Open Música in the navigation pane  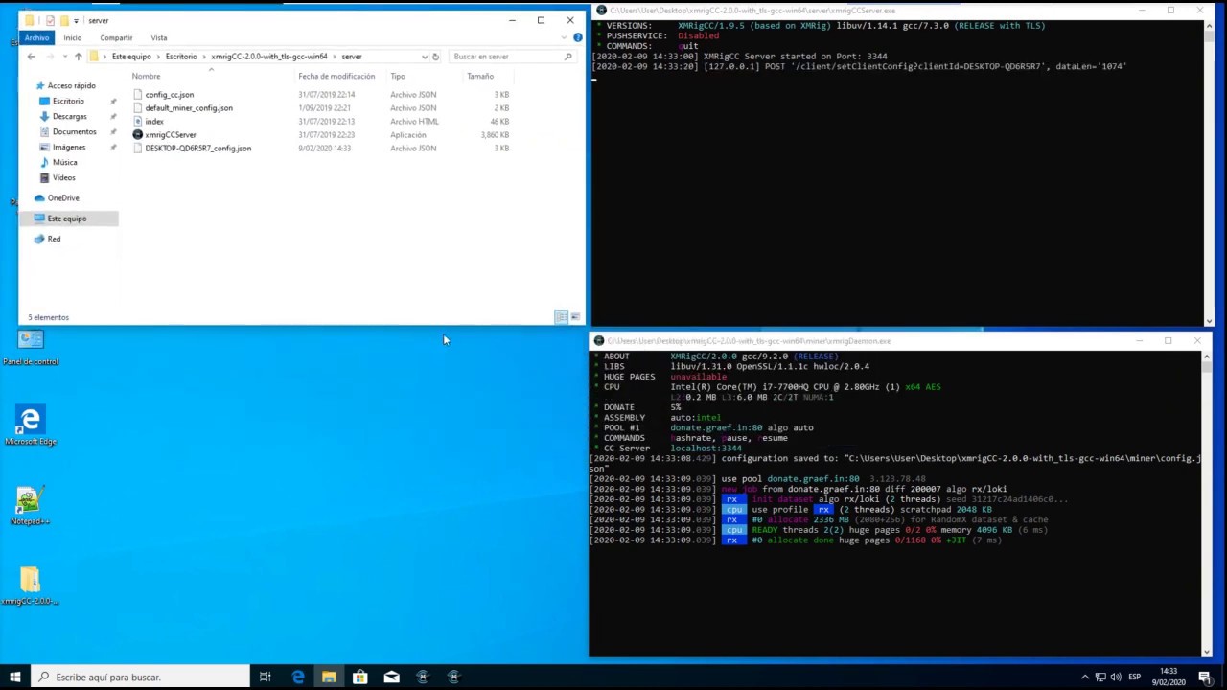tap(64, 162)
